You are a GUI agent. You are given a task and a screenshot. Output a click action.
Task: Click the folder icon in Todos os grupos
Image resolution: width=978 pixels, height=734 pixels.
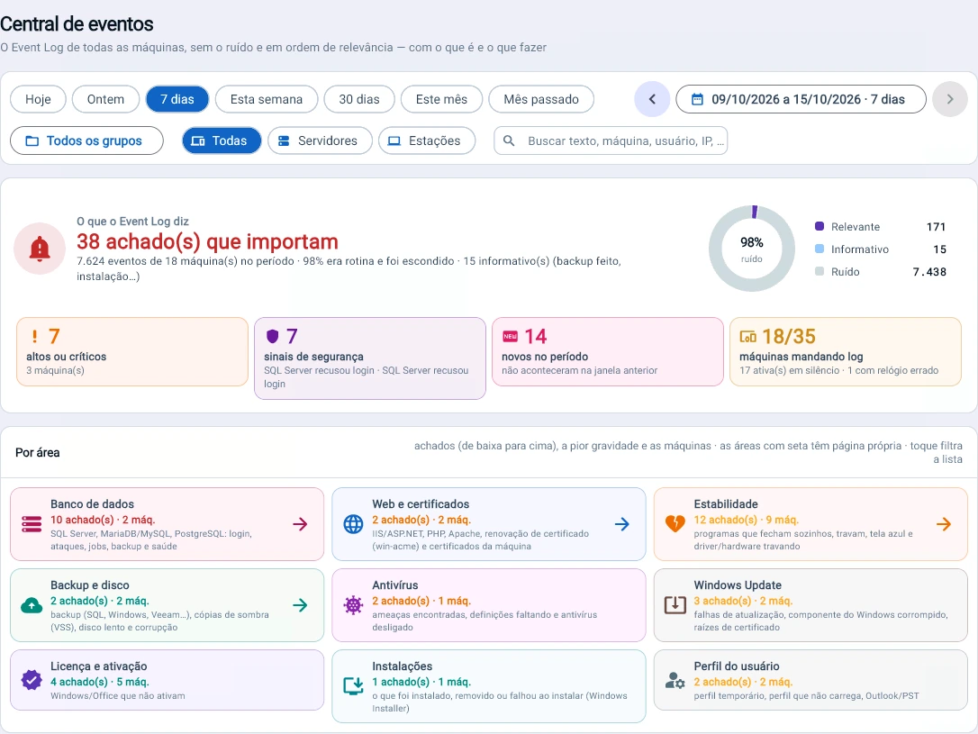32,140
